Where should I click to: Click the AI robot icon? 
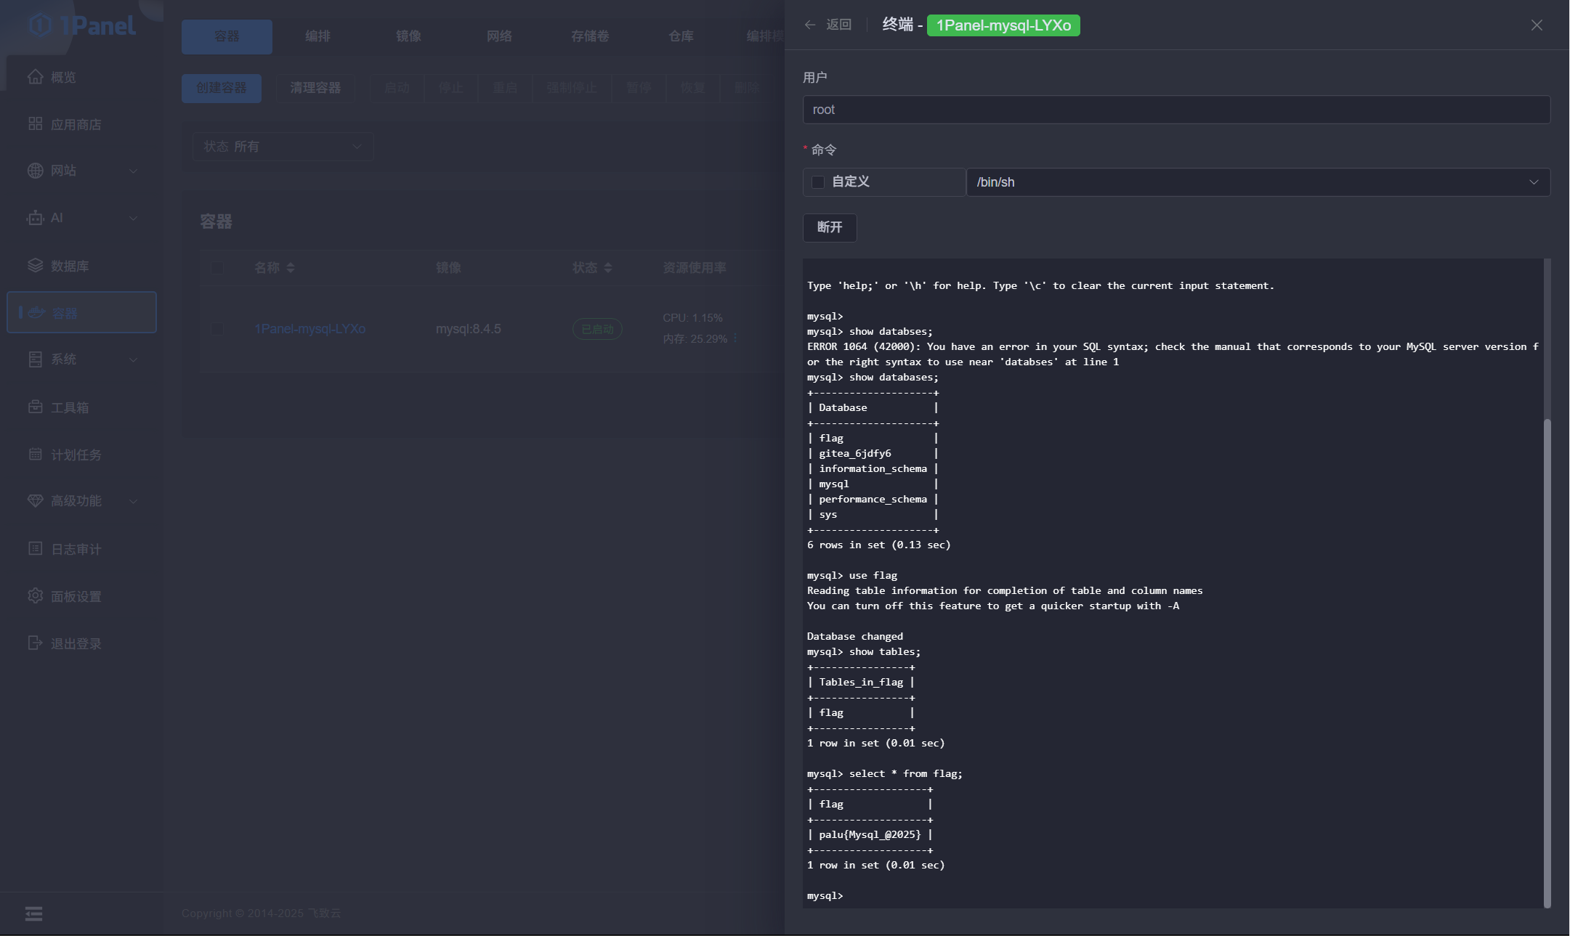[35, 218]
